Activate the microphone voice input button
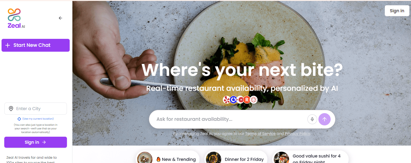This screenshot has width=411, height=163. [x=312, y=119]
